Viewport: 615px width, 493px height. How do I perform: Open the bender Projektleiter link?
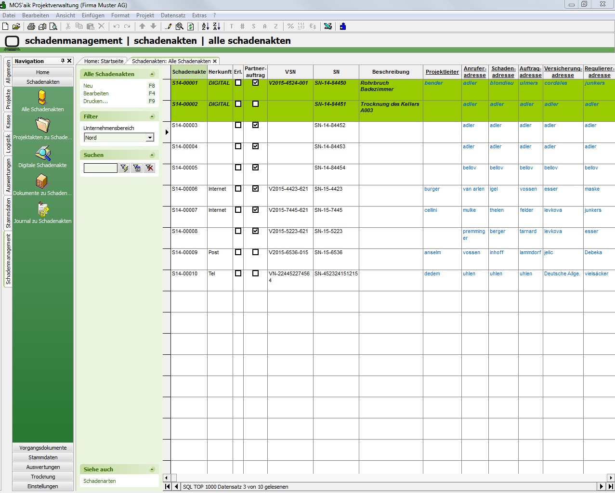[x=433, y=83]
